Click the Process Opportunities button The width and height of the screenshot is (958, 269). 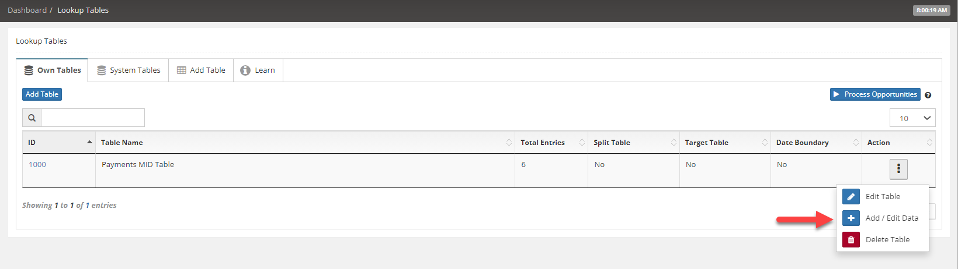875,94
